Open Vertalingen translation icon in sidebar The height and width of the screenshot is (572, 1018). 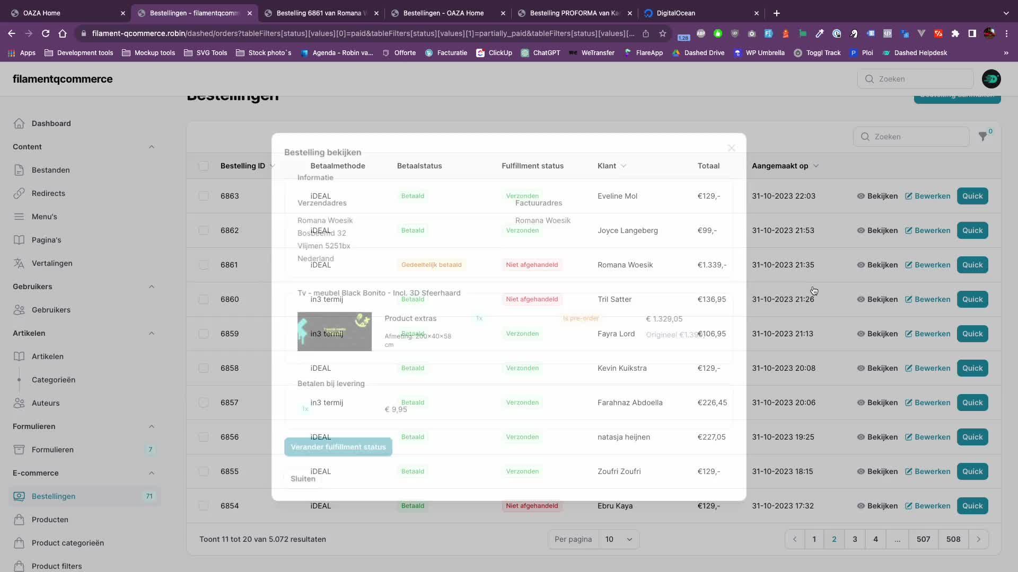(19, 263)
